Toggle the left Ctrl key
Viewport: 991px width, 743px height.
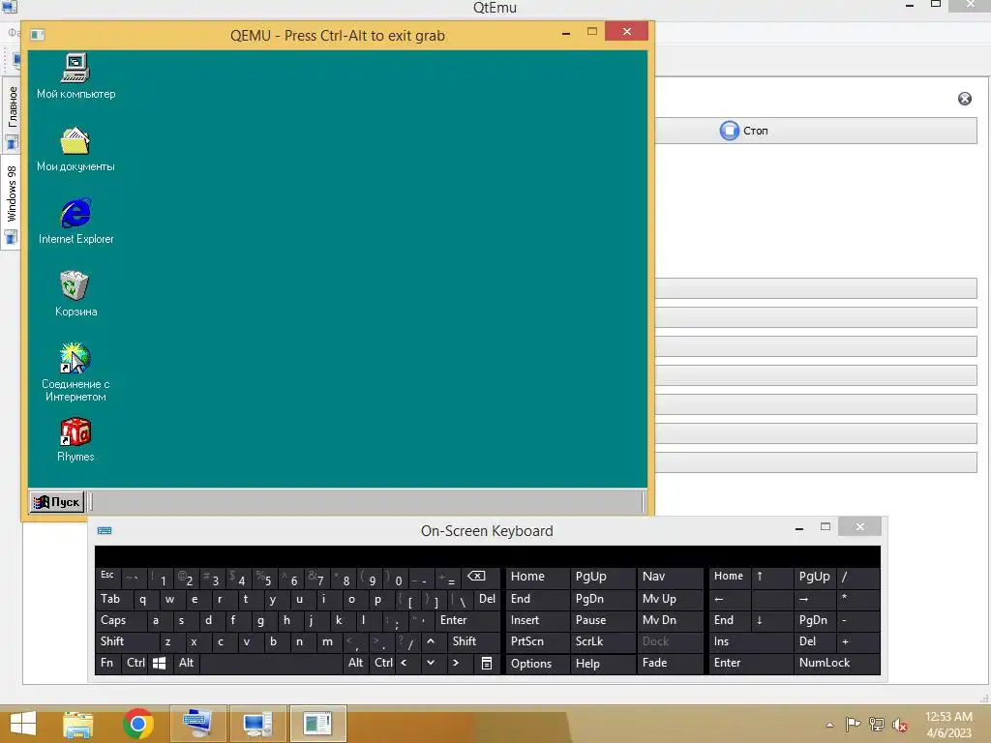135,663
